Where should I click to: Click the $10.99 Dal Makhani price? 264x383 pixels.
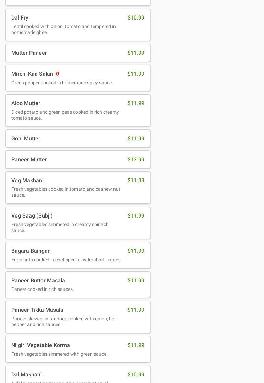136,375
